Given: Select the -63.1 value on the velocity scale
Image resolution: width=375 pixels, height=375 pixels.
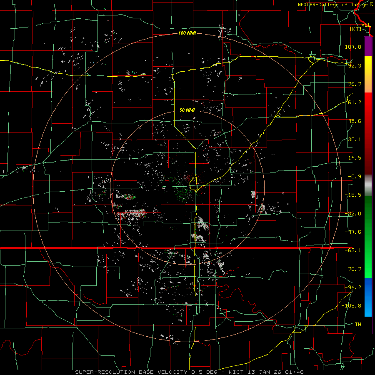Looking at the screenshot, I should coord(353,250).
